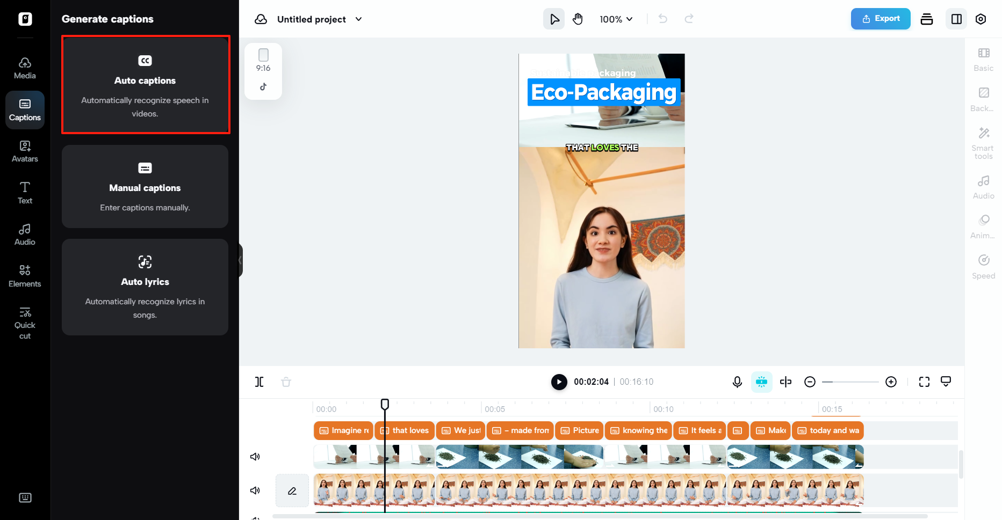
Task: Click the zoom in timeline plus icon
Action: (891, 382)
